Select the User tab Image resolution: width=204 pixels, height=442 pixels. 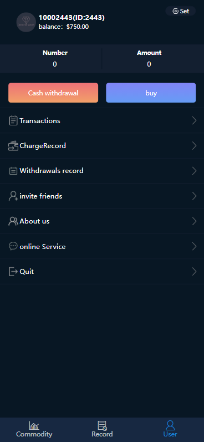170,429
